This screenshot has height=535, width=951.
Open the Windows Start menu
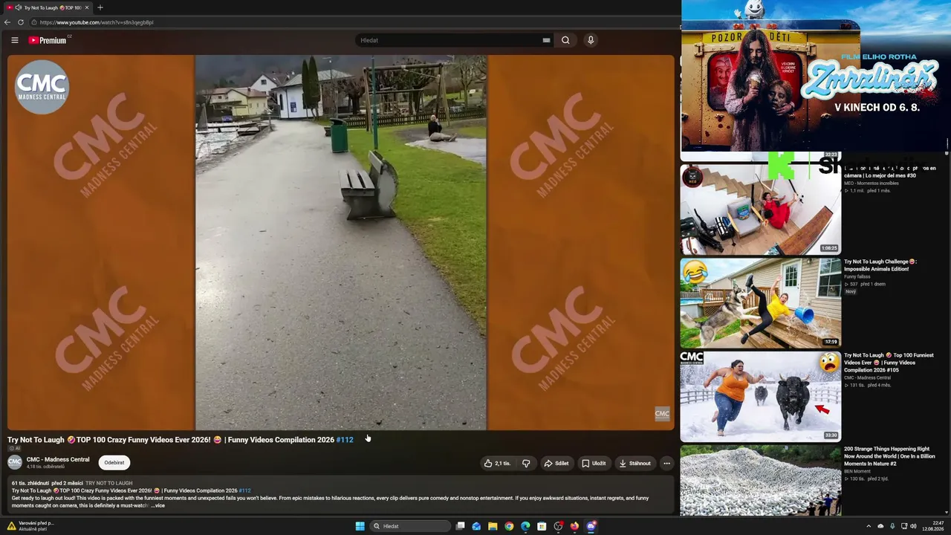360,526
